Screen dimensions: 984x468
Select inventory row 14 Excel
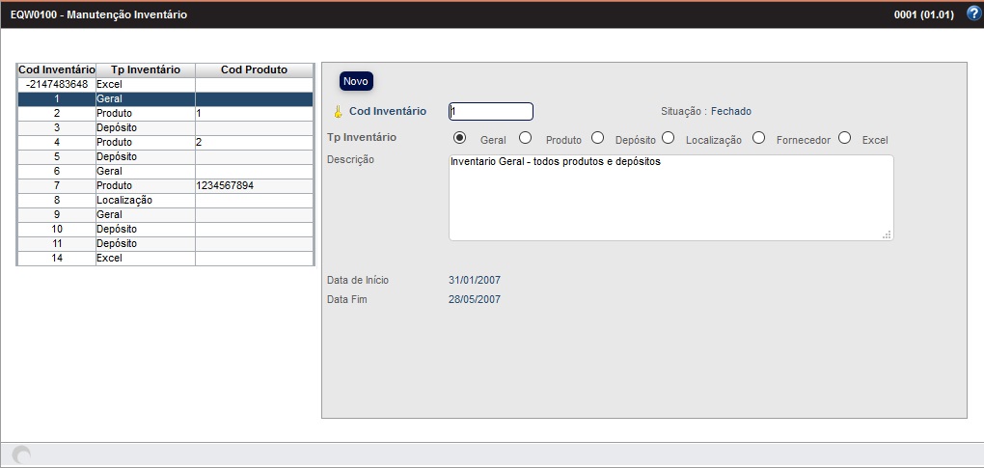[165, 258]
